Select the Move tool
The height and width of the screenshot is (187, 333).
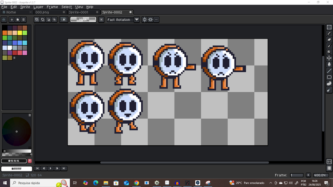point(329,58)
